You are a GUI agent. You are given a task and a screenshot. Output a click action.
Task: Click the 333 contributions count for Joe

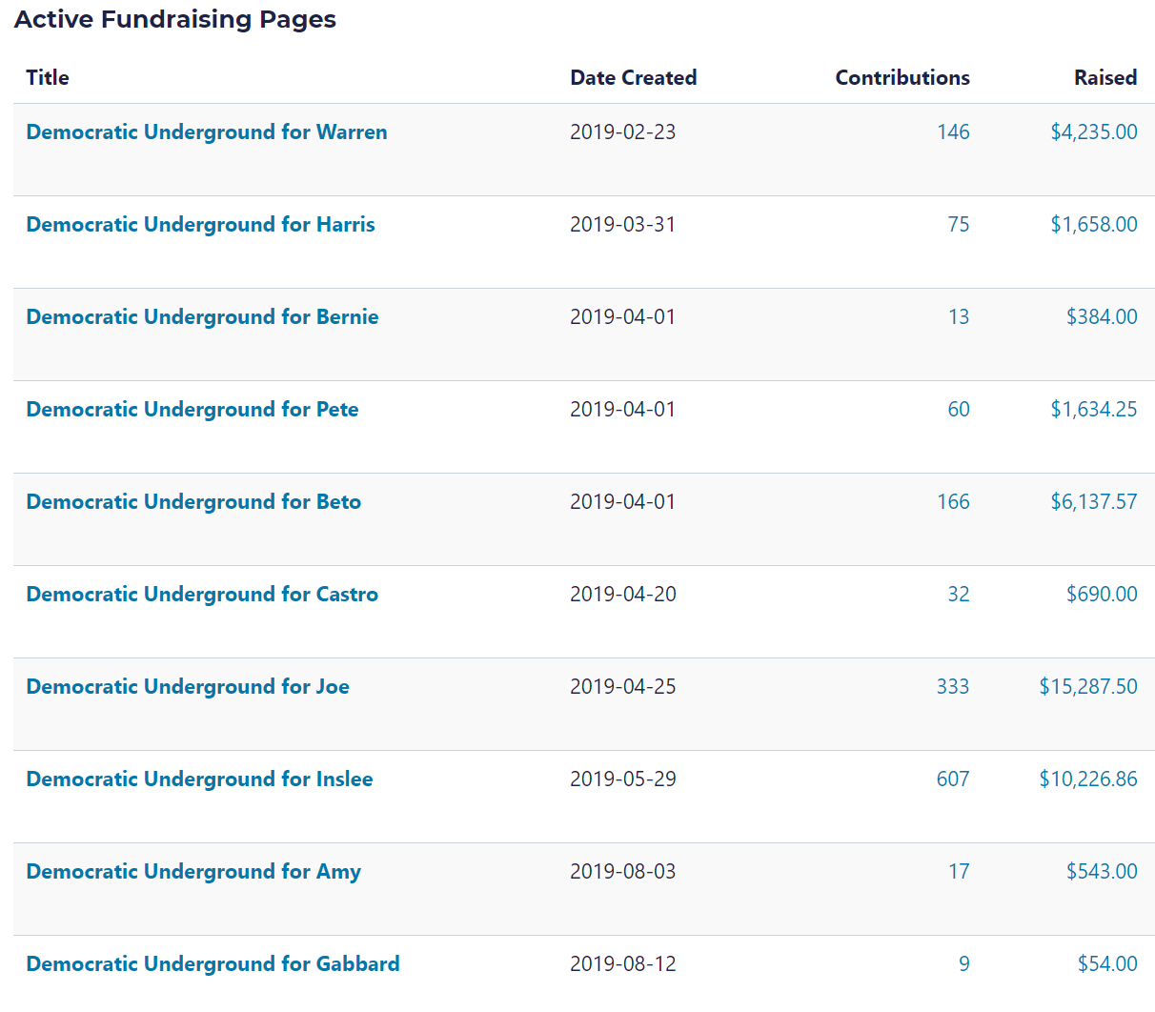coord(952,687)
